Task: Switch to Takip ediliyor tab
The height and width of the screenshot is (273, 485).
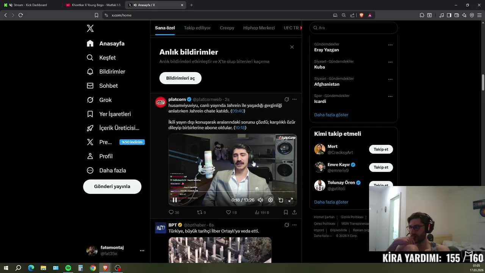Action: [197, 28]
